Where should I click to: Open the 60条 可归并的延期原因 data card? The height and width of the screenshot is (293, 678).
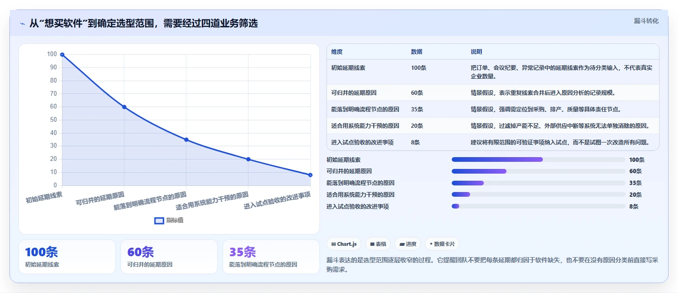(169, 257)
